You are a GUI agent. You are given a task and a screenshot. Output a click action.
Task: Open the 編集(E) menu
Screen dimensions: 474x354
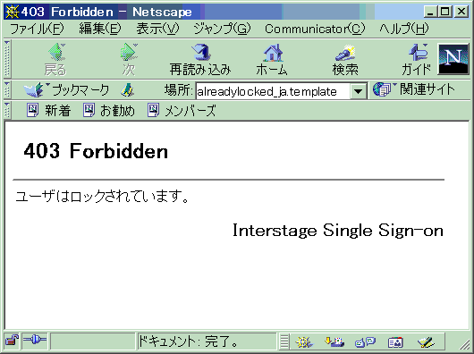[x=100, y=29]
